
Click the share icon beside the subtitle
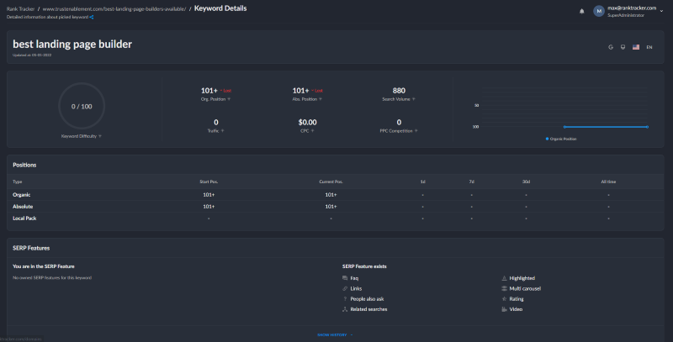(x=92, y=17)
